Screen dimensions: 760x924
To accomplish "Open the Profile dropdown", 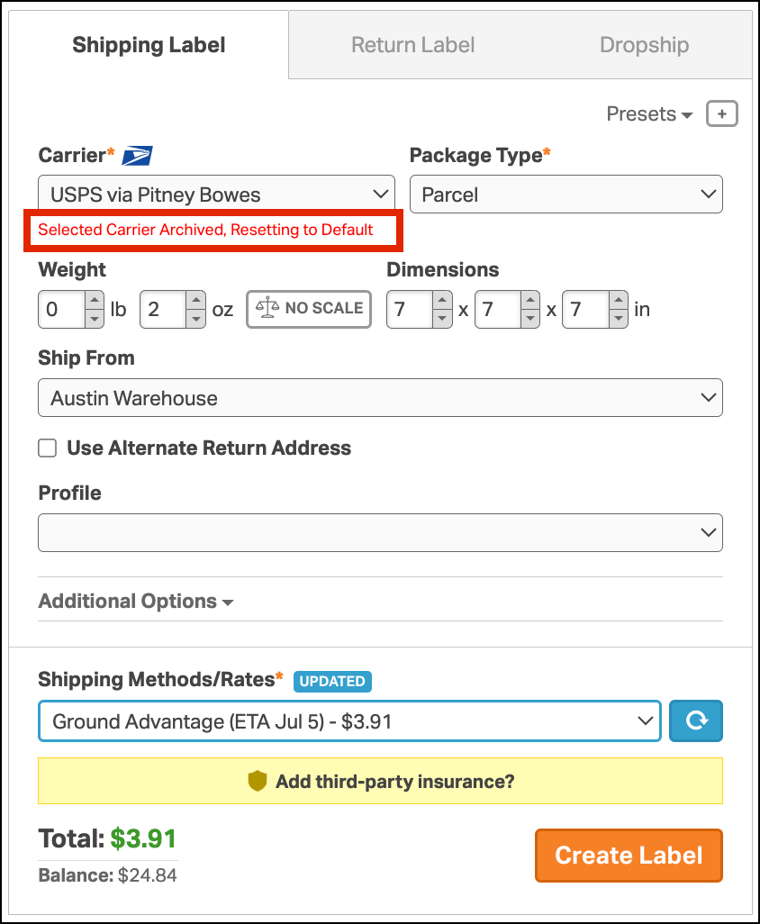I will pyautogui.click(x=380, y=532).
